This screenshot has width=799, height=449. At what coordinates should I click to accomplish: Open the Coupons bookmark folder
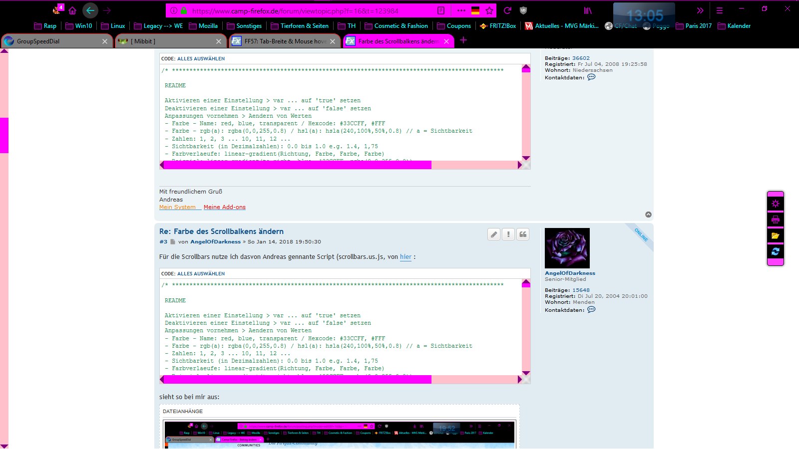[x=454, y=26]
